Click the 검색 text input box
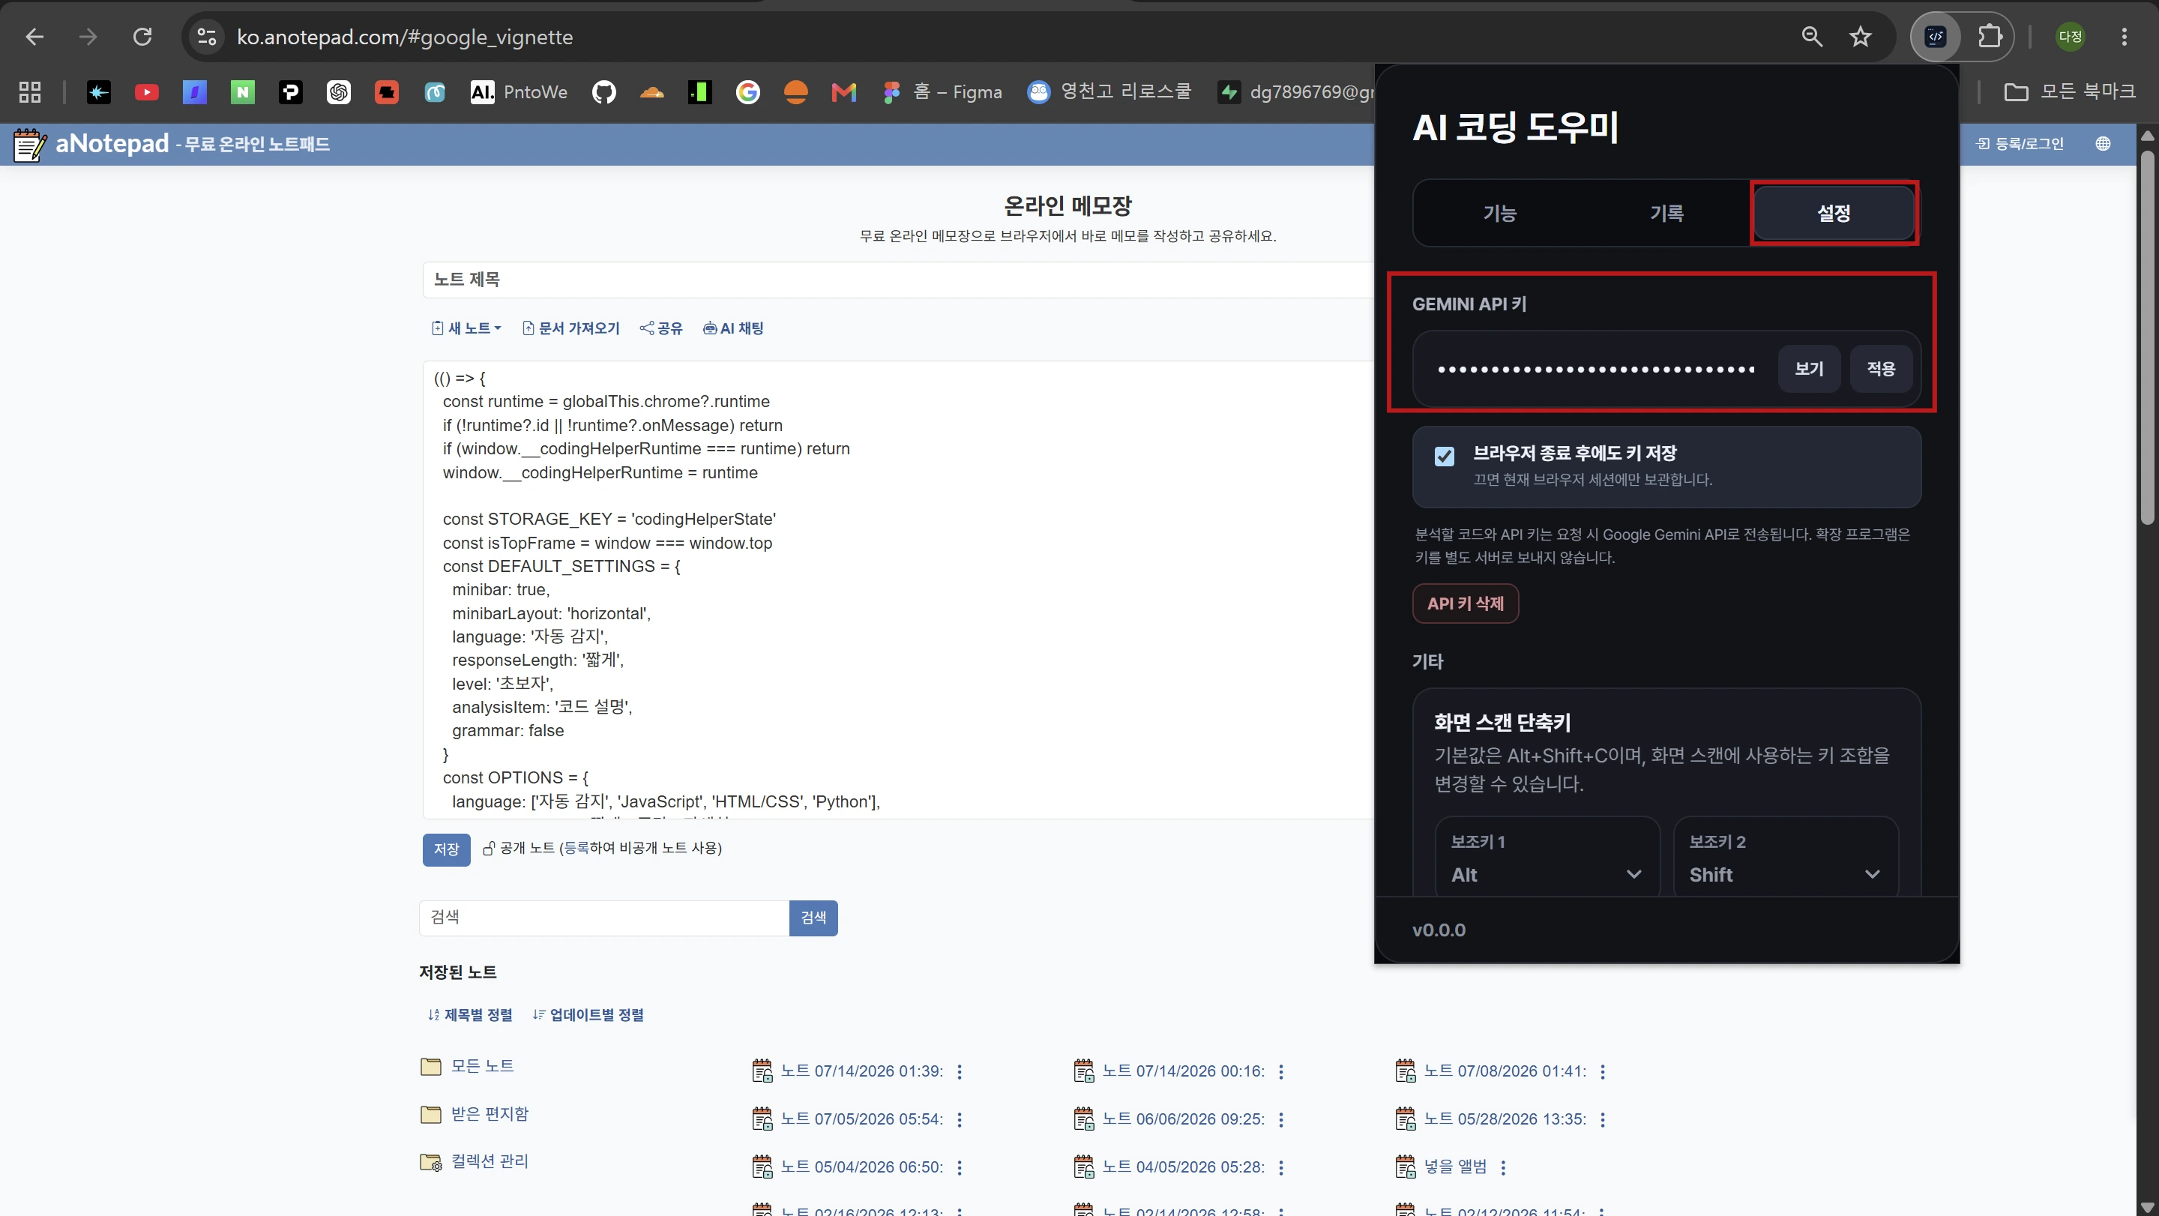 tap(604, 918)
